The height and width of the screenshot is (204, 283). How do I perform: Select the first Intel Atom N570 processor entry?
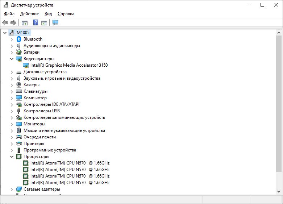(x=70, y=163)
